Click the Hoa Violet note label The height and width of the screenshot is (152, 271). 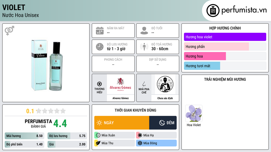click(x=194, y=125)
